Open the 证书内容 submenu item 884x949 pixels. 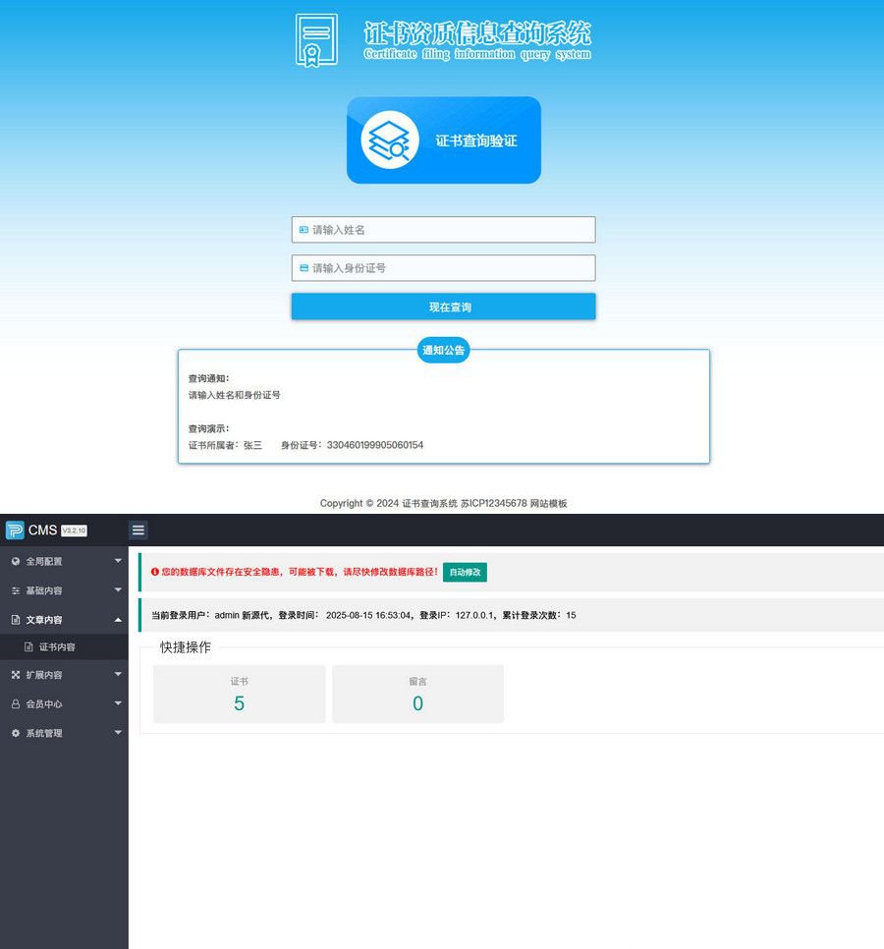point(57,647)
